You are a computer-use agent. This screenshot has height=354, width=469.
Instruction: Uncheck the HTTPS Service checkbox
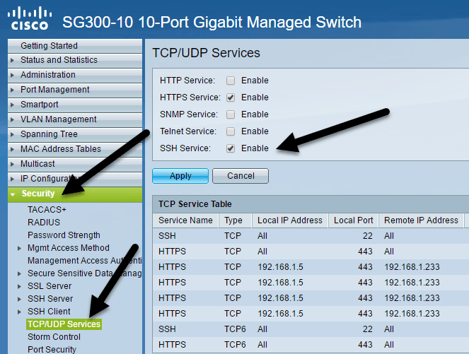click(x=231, y=98)
